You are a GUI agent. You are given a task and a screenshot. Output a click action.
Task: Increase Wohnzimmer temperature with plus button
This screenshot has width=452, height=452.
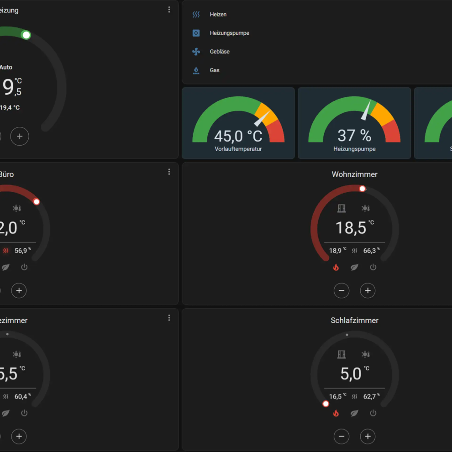click(368, 290)
